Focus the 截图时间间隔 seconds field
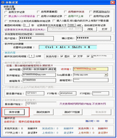117x138 pixels. pos(26,25)
